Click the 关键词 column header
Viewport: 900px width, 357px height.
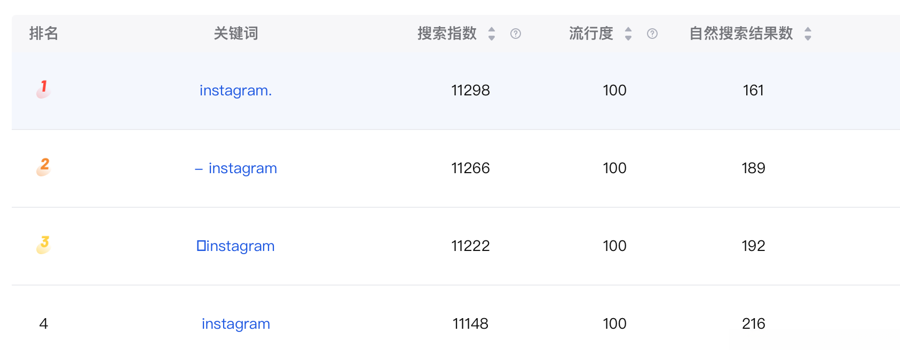[235, 34]
